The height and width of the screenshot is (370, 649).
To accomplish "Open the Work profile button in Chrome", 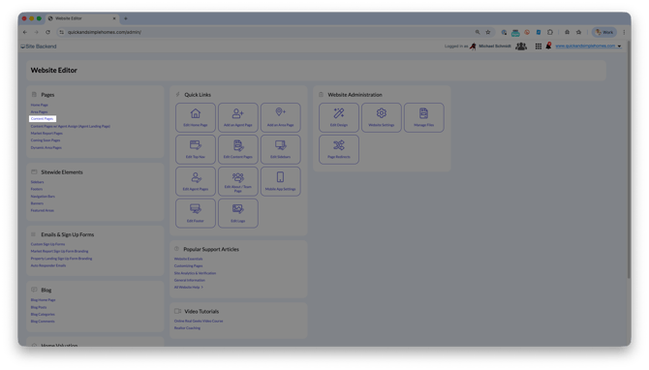I will tap(604, 32).
